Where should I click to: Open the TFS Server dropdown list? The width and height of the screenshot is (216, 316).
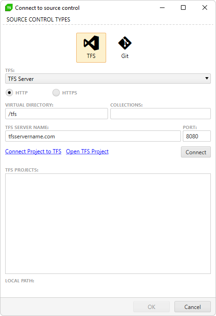[x=108, y=79]
